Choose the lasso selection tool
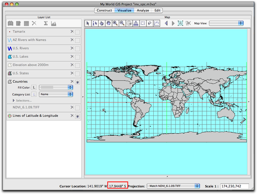The height and width of the screenshot is (194, 257). pos(150,23)
